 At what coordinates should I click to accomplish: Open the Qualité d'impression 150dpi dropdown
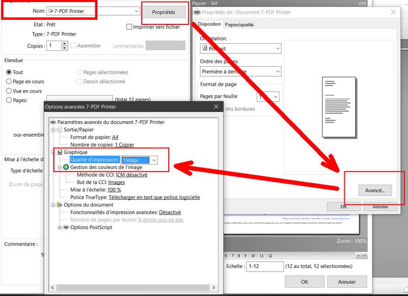[x=154, y=160]
